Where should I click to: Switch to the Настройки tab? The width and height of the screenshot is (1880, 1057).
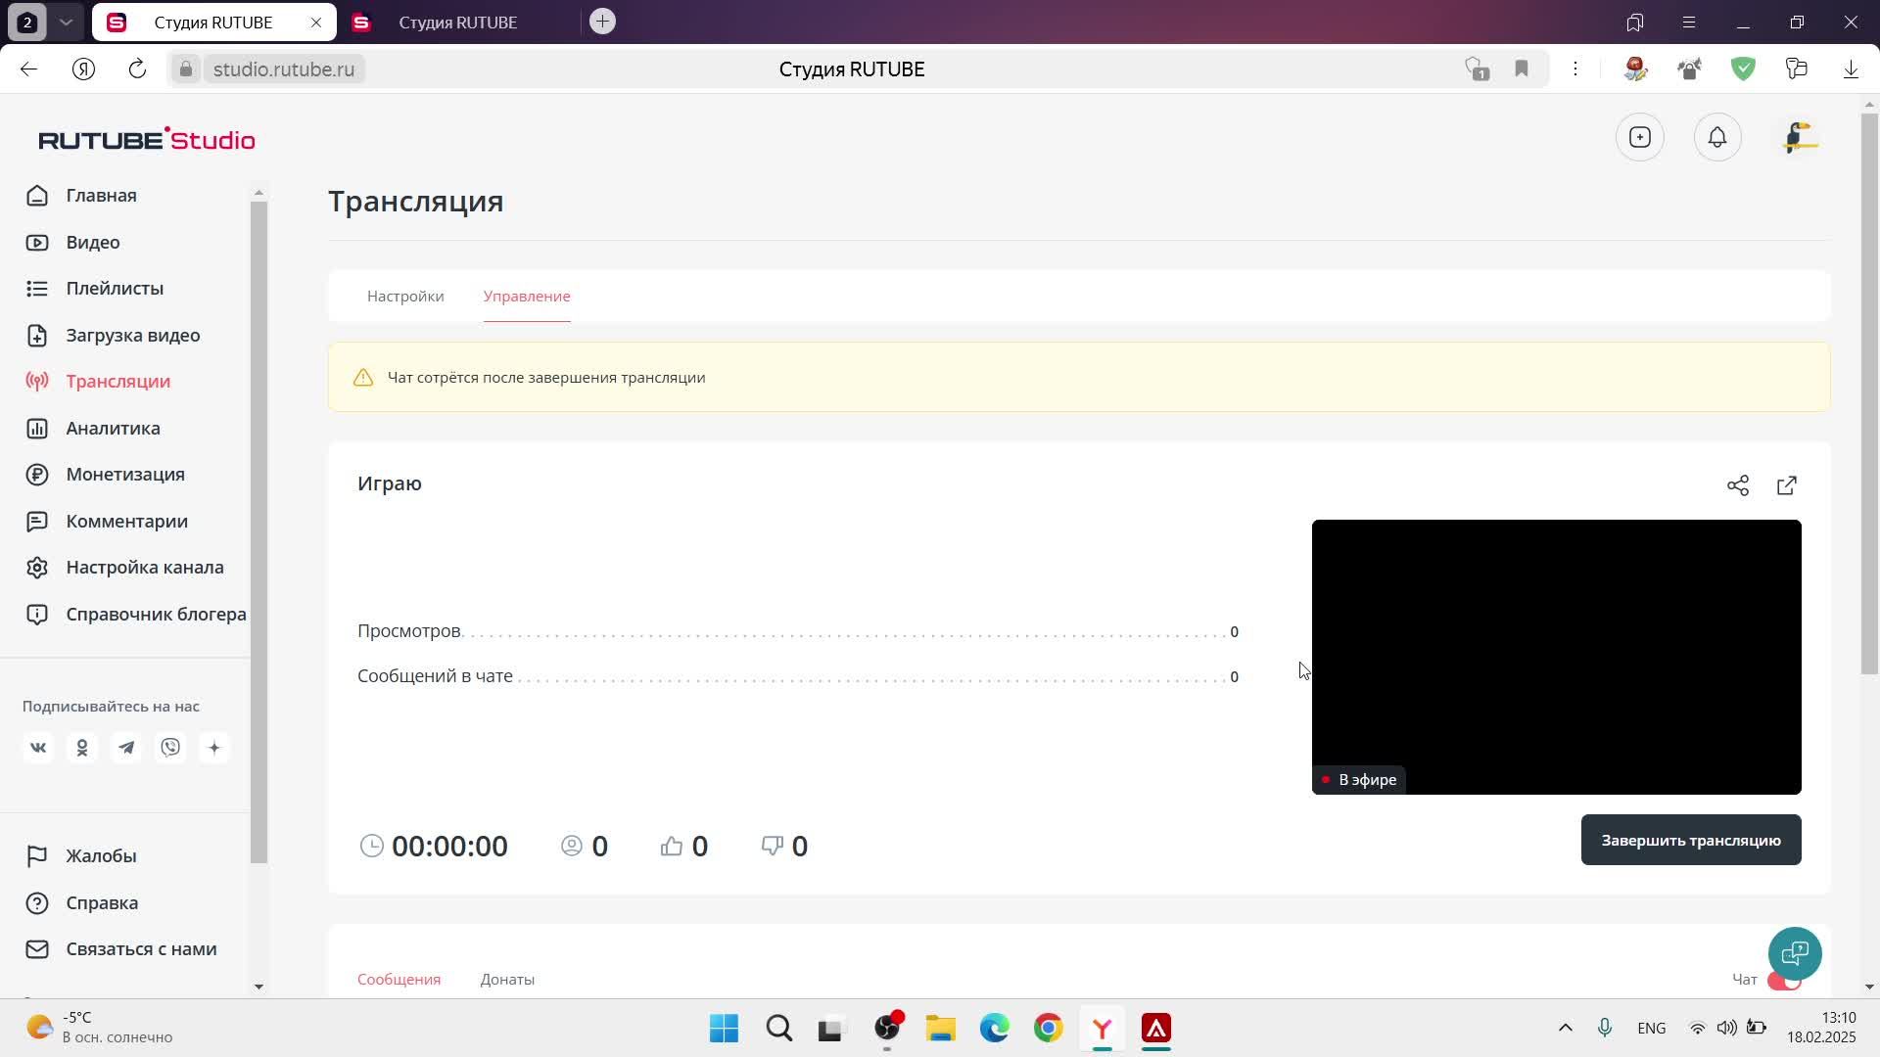pos(405,297)
